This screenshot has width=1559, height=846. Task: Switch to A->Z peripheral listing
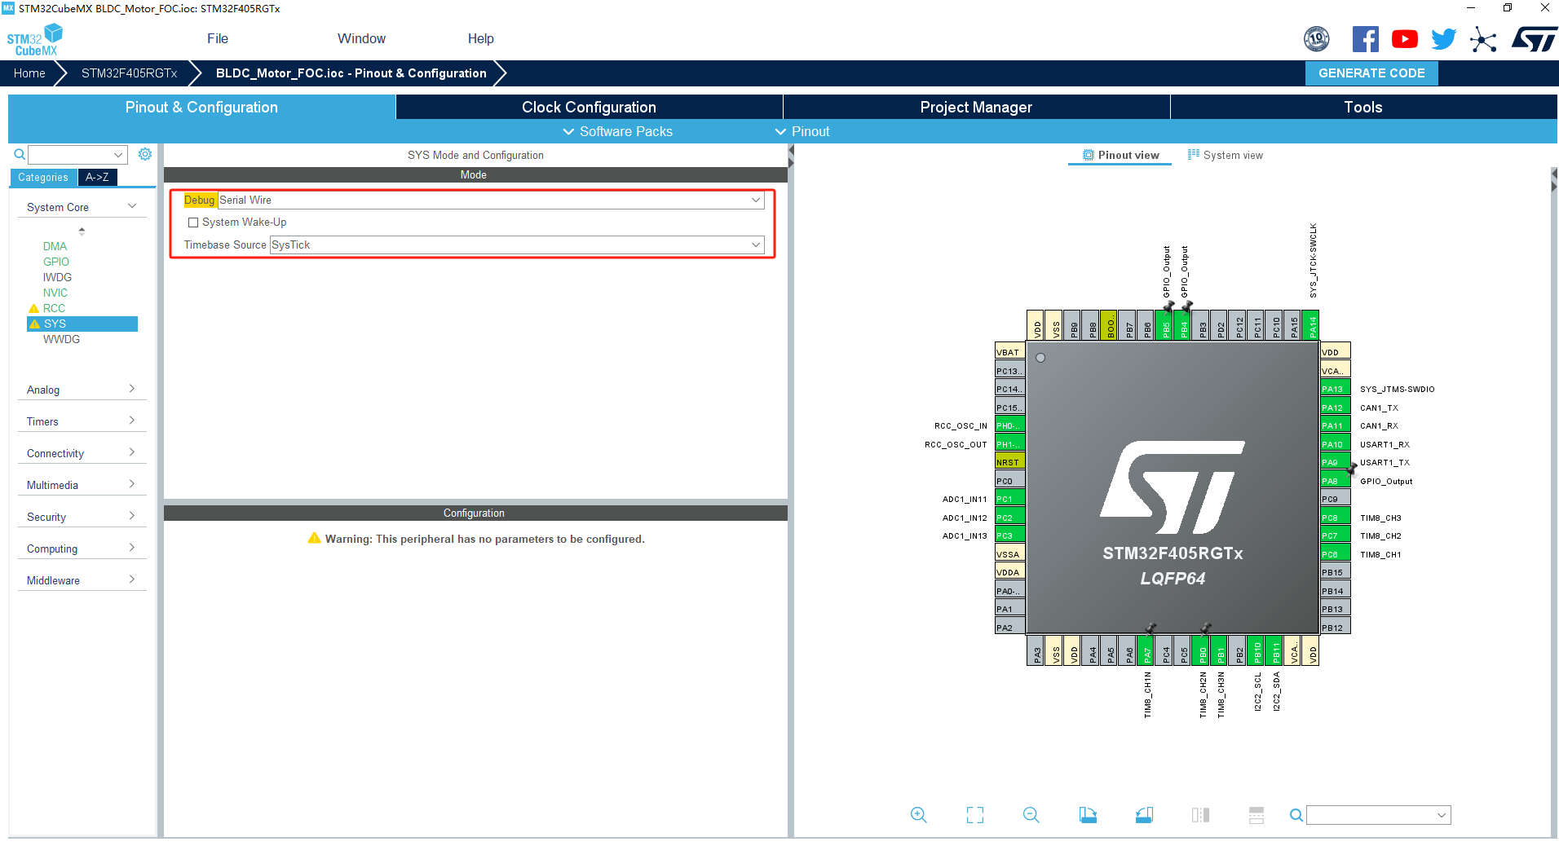coord(98,177)
